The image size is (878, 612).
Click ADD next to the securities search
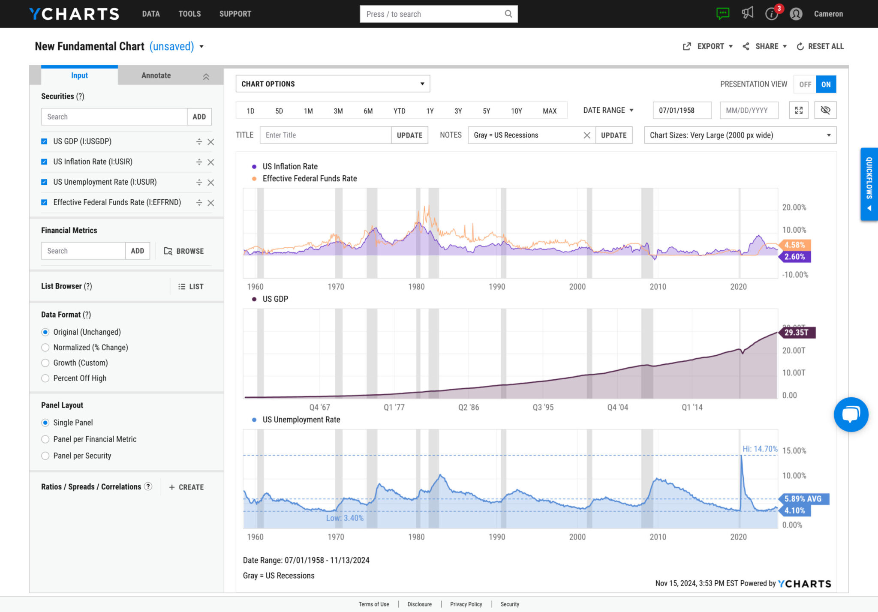tap(199, 116)
